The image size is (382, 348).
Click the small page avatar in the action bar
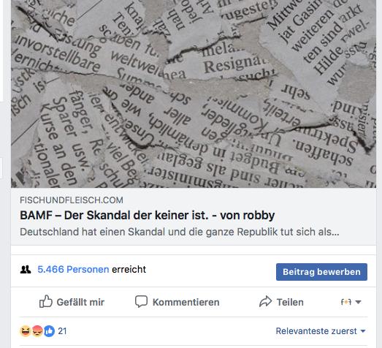tap(346, 302)
